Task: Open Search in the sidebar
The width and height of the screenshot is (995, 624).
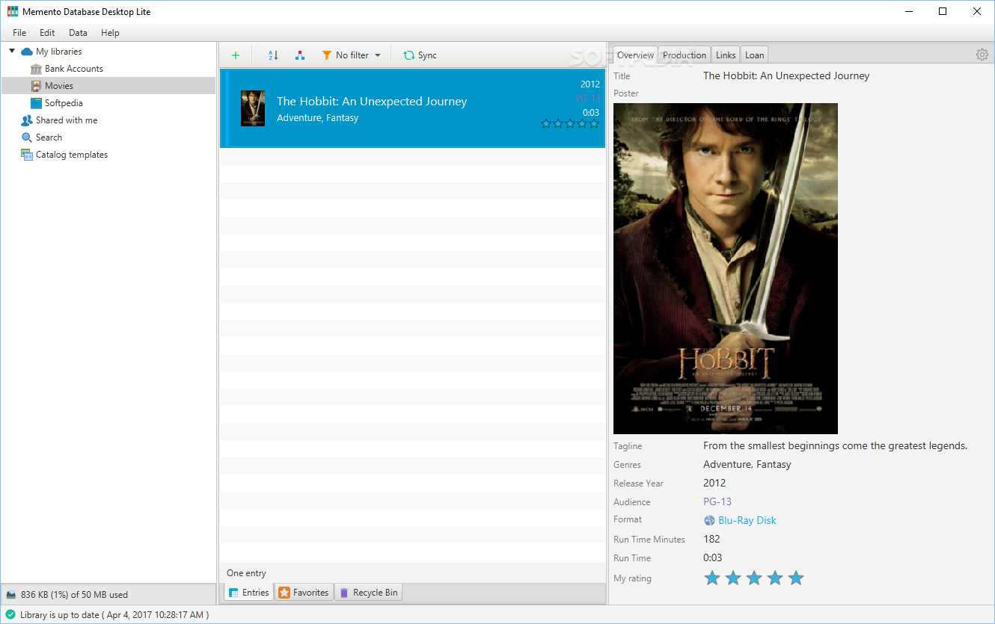Action: [x=49, y=138]
